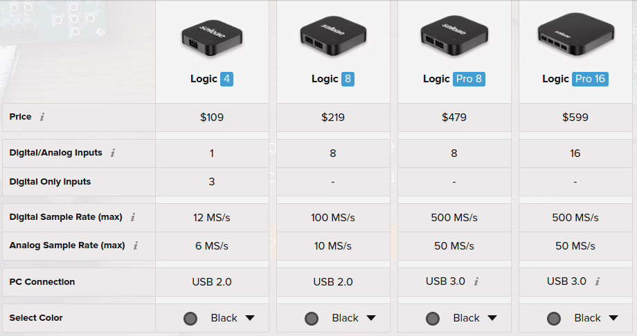The image size is (637, 336).
Task: Click the USB 3.0 info icon for Logic Pro 8
Action: [x=476, y=281]
